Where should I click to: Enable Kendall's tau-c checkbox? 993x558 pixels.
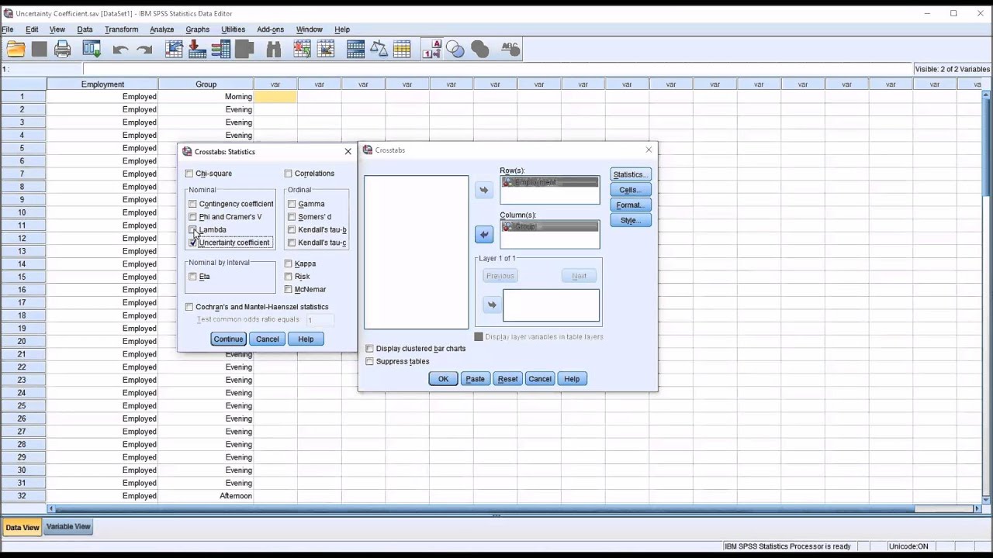292,243
